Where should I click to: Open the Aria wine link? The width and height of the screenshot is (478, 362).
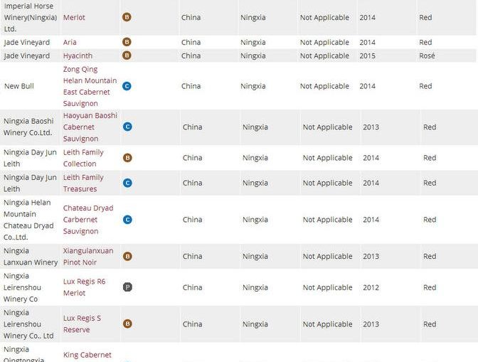click(70, 42)
